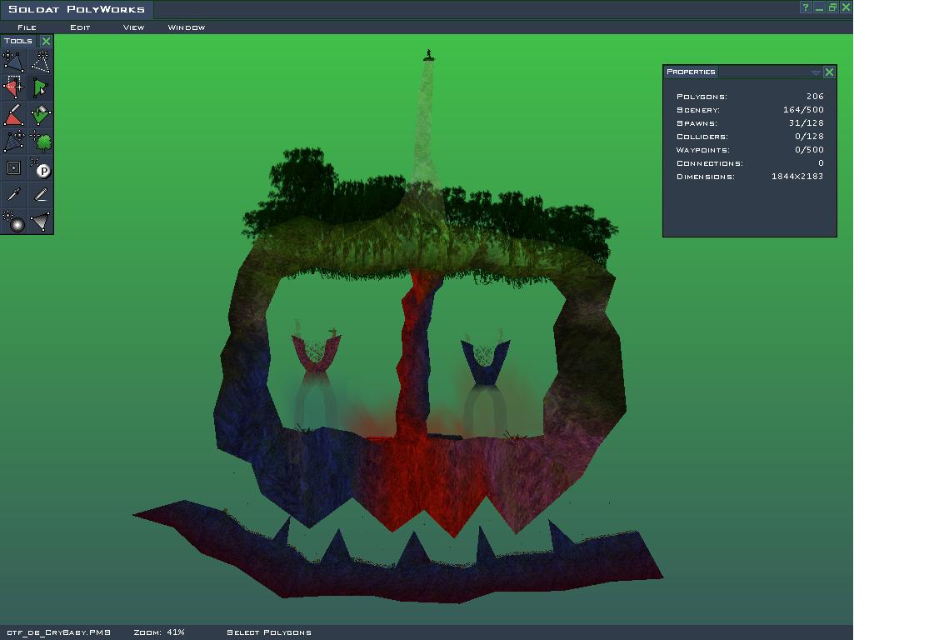
Task: Expand the View menu
Action: click(133, 27)
